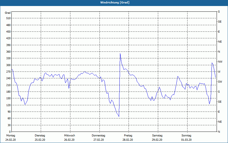
Task: Click the 510 value on the left axis
Action: (9, 18)
